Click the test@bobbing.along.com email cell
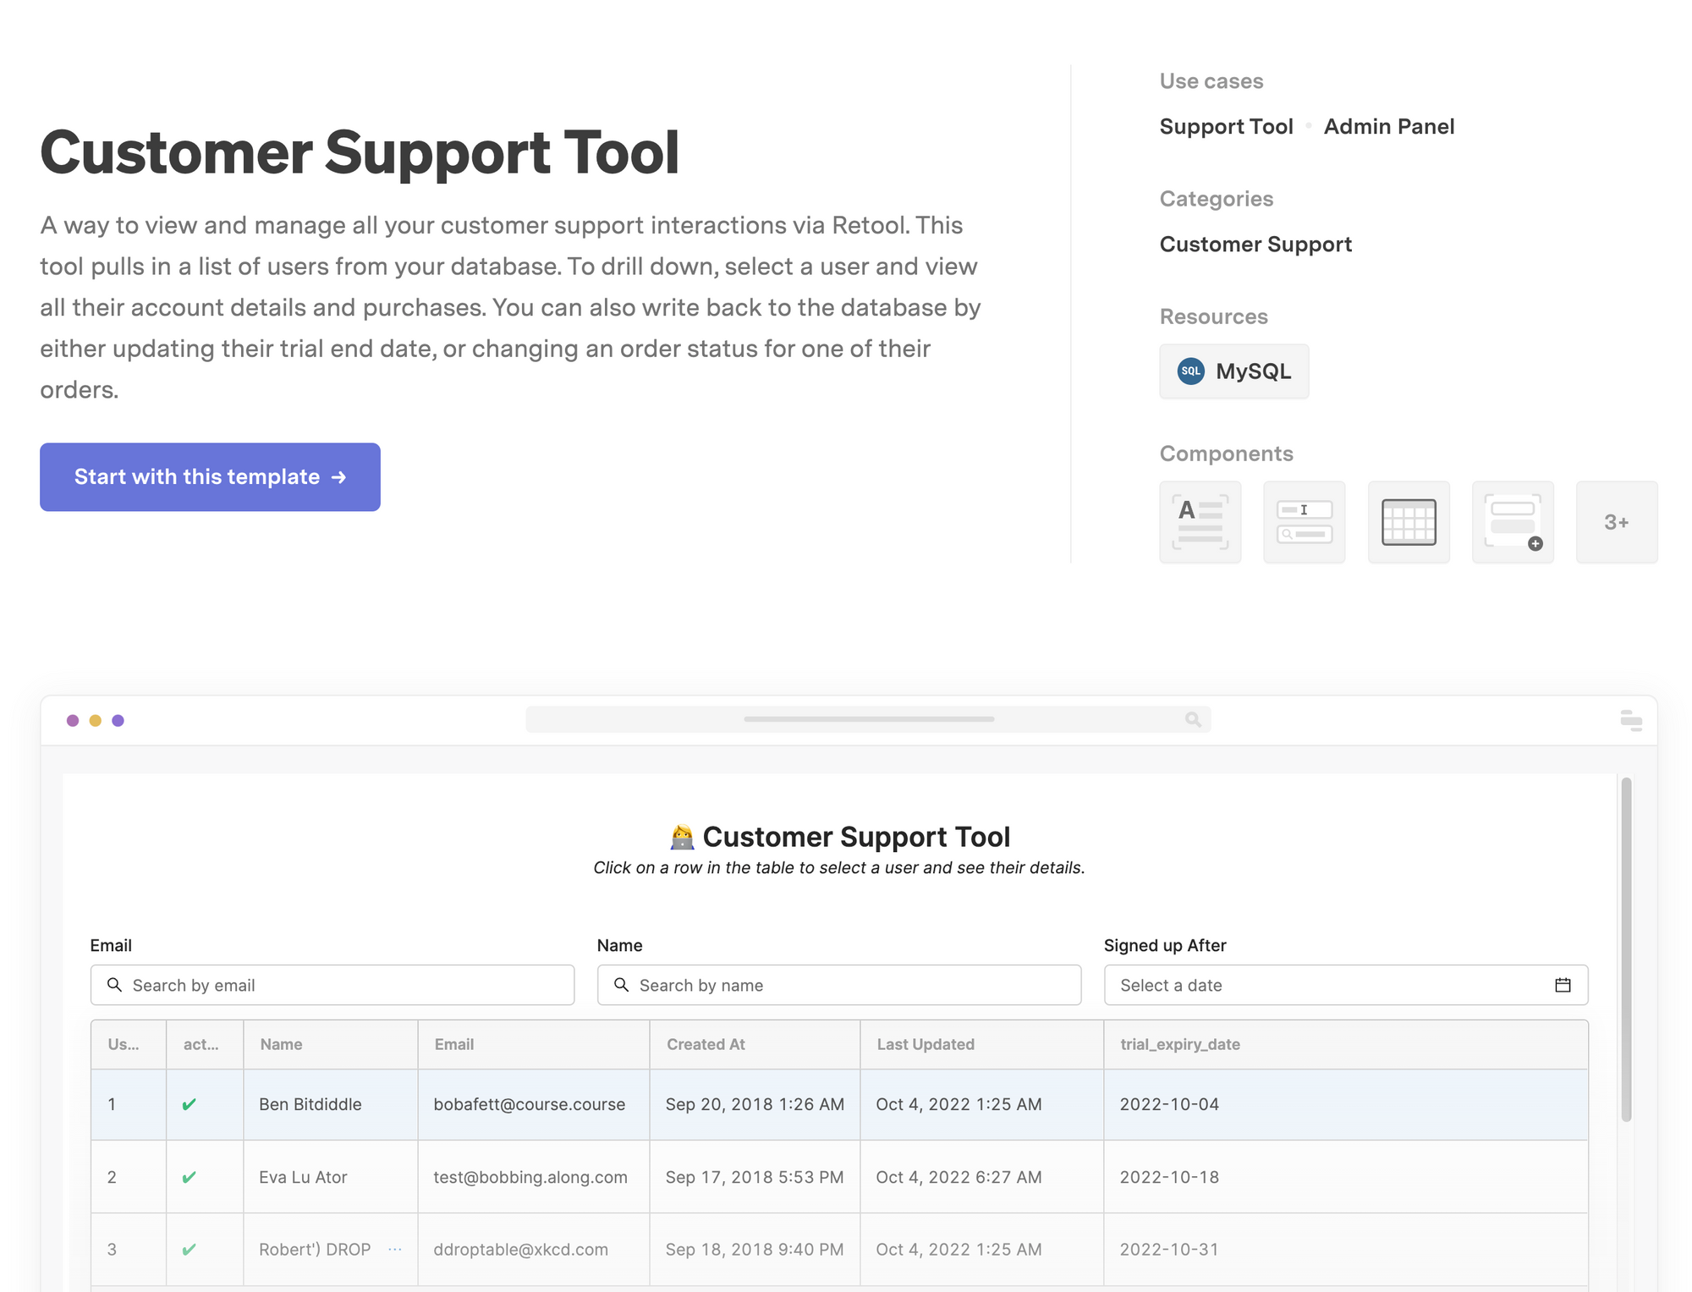This screenshot has width=1692, height=1292. [x=534, y=1177]
